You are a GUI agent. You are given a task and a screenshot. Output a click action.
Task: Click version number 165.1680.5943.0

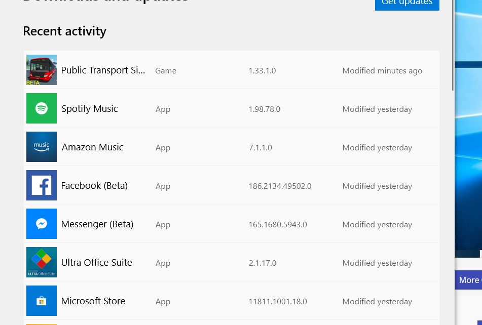(278, 225)
